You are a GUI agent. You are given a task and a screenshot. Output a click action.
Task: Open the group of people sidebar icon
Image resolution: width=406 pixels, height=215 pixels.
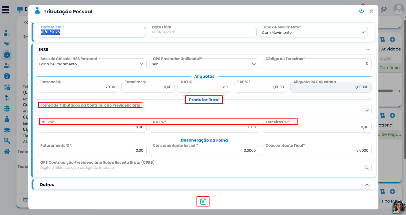click(7, 65)
